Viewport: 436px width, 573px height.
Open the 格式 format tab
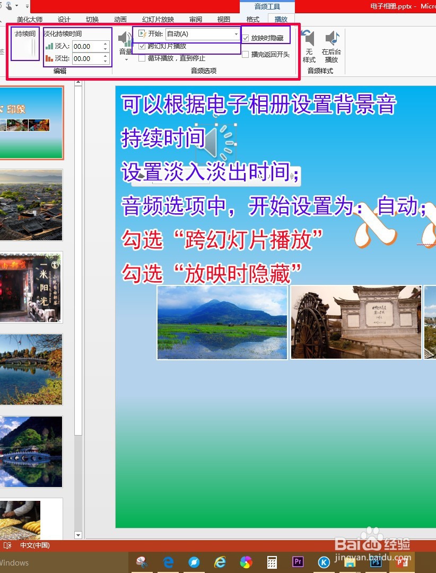click(253, 20)
